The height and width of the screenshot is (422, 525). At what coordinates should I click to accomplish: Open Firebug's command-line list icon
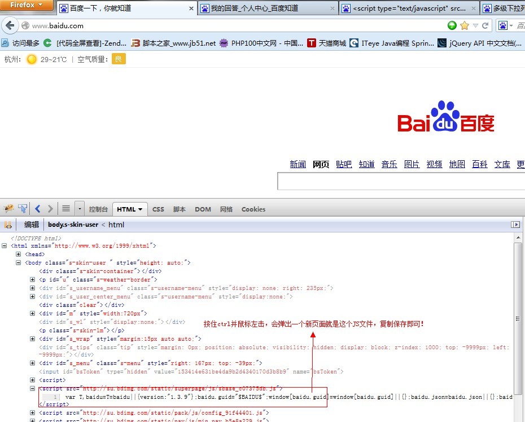[66, 209]
